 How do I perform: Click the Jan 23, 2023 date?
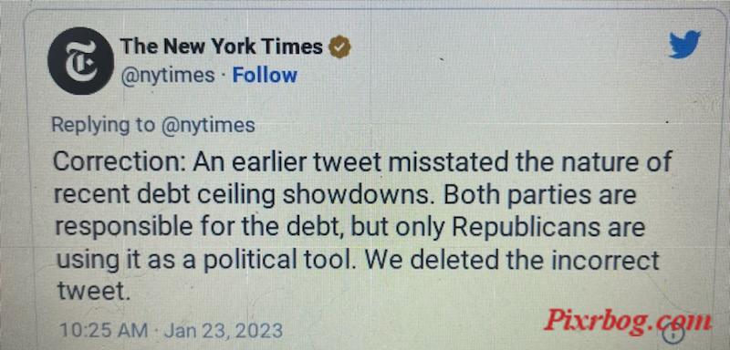pos(224,331)
